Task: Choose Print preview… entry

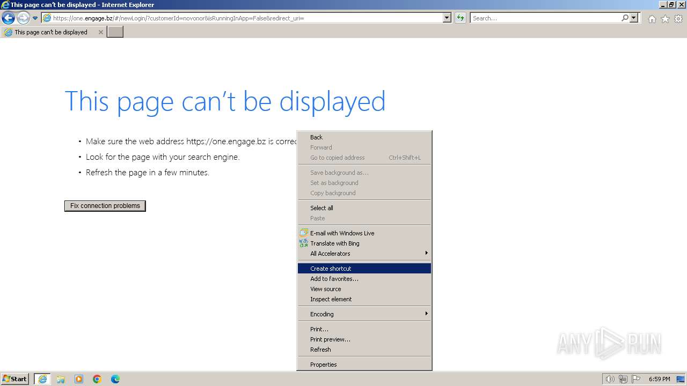Action: [364, 339]
